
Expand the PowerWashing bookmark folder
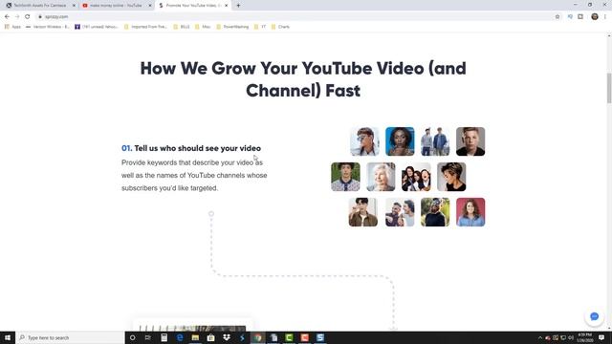coord(232,27)
